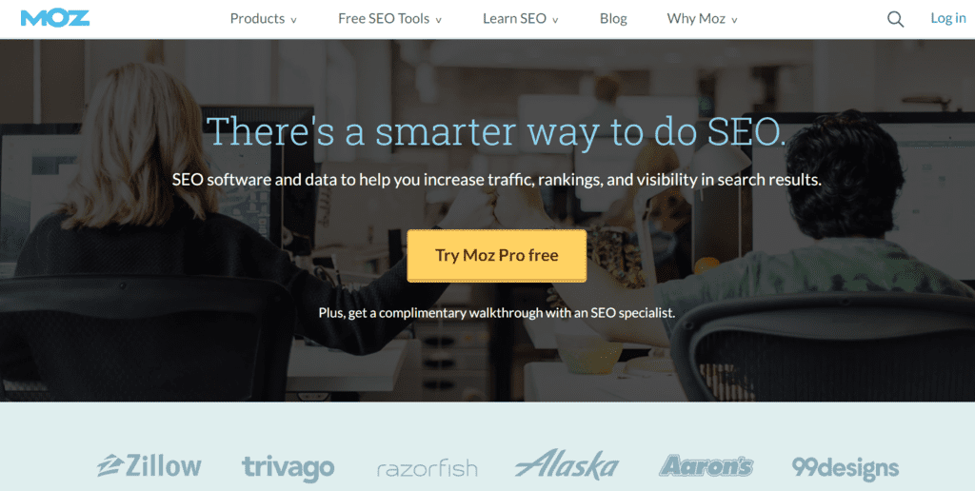Image resolution: width=975 pixels, height=491 pixels.
Task: Open the Blog menu item
Action: coord(613,19)
